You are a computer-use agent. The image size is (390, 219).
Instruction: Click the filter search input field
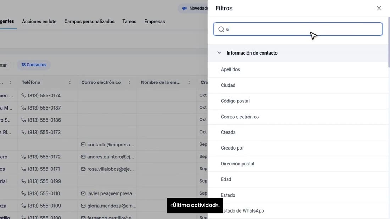pos(298,29)
